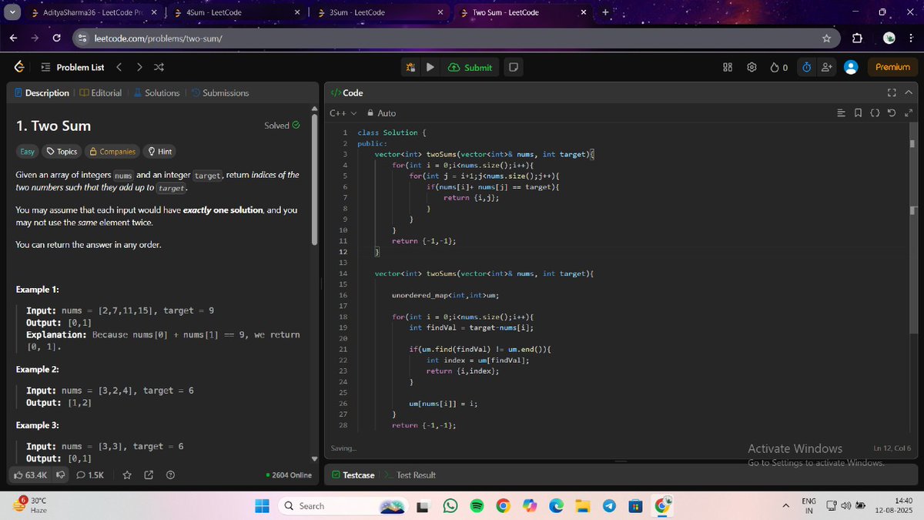Open LeetCode settings gear
924x520 pixels.
(x=752, y=67)
